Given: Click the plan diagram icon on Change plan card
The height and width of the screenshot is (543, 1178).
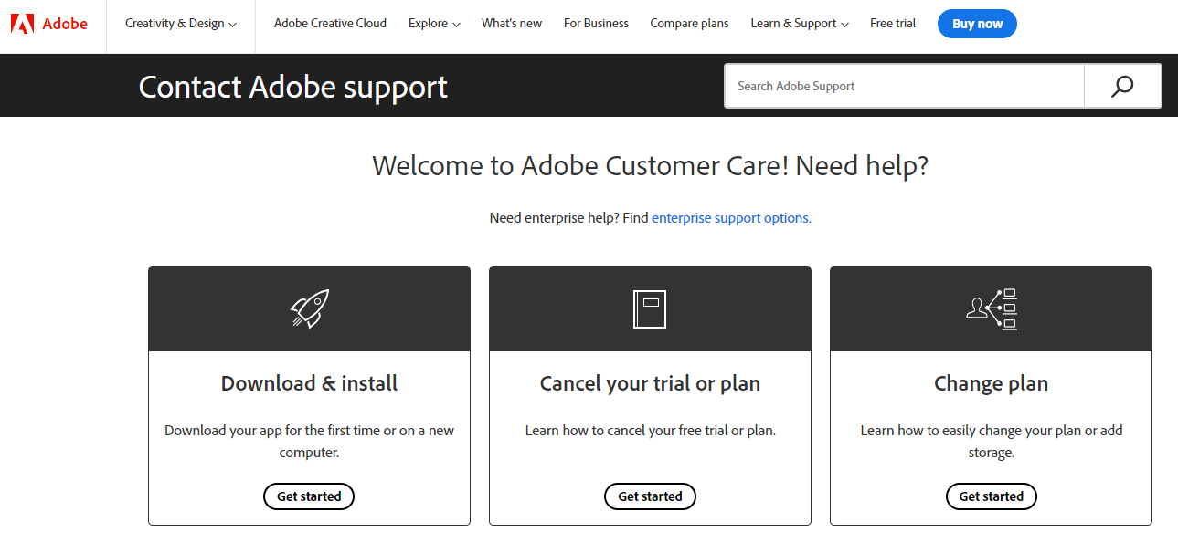Looking at the screenshot, I should tap(991, 308).
